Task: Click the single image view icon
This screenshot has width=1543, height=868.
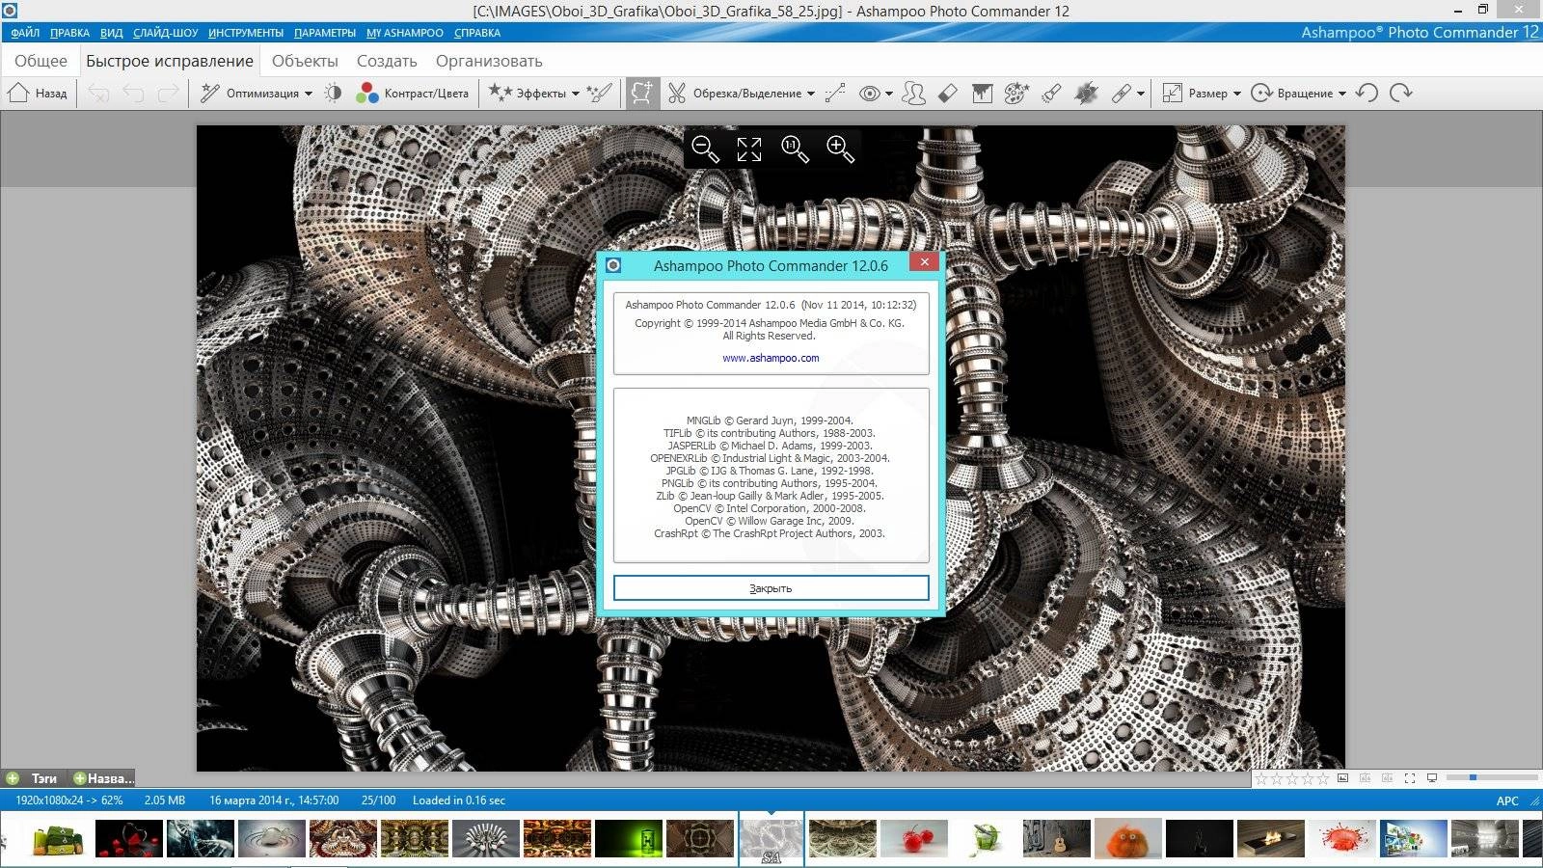Action: 1342,778
